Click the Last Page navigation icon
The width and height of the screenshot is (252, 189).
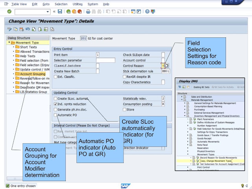point(125,11)
